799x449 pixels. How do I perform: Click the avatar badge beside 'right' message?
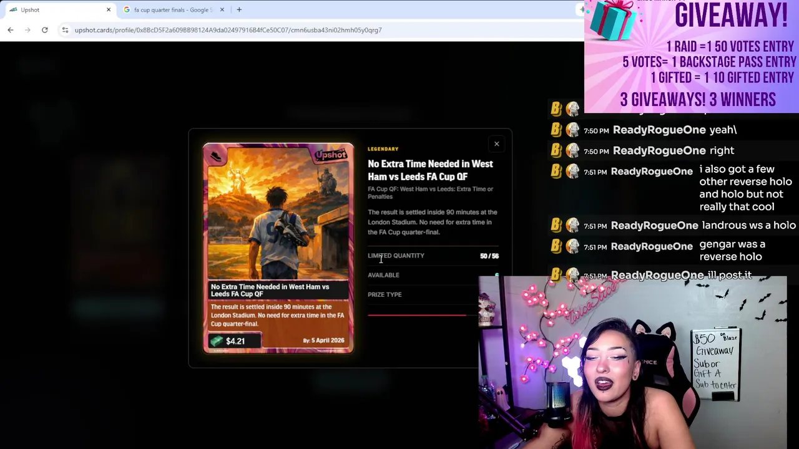(x=572, y=150)
